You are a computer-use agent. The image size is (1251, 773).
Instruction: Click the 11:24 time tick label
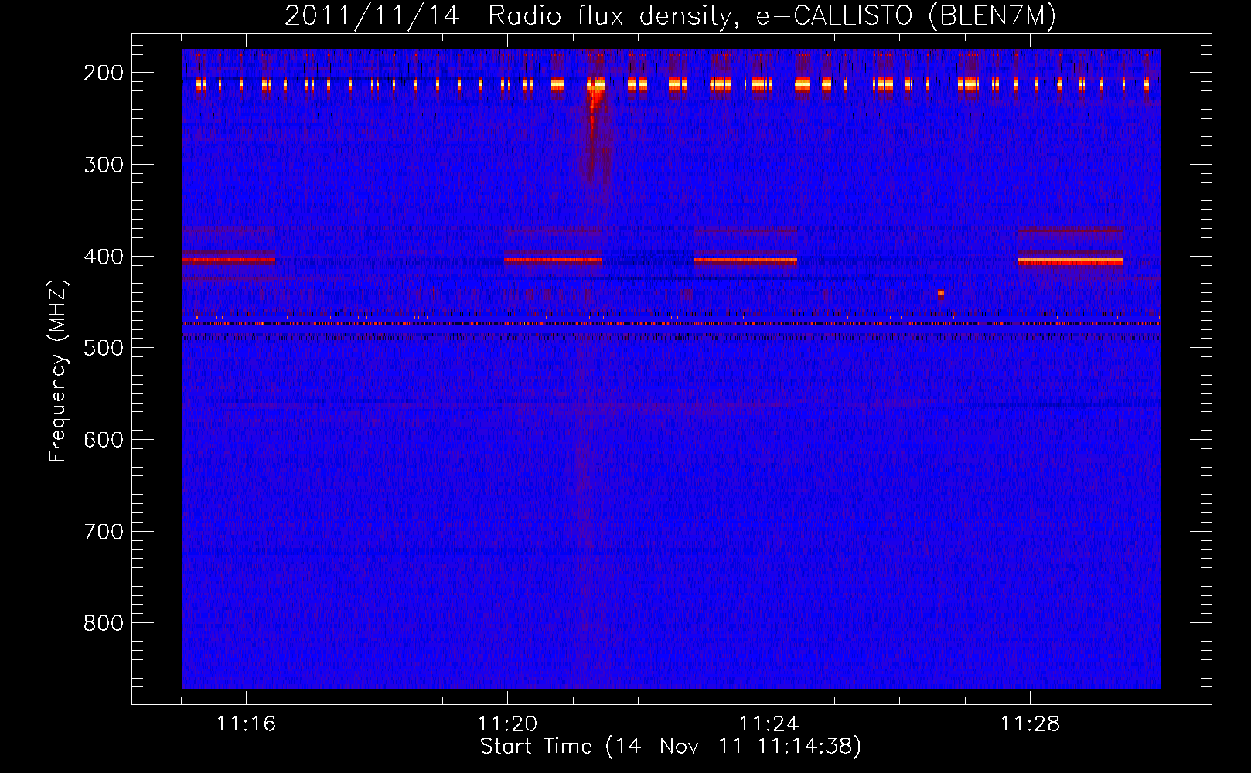pyautogui.click(x=769, y=724)
